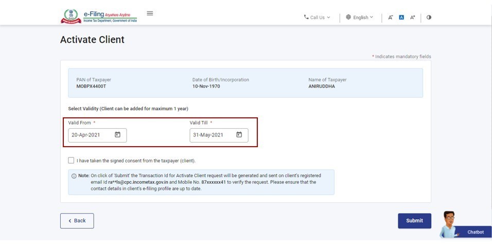
Task: Open the calendar picker for Valid From
Action: tap(117, 135)
